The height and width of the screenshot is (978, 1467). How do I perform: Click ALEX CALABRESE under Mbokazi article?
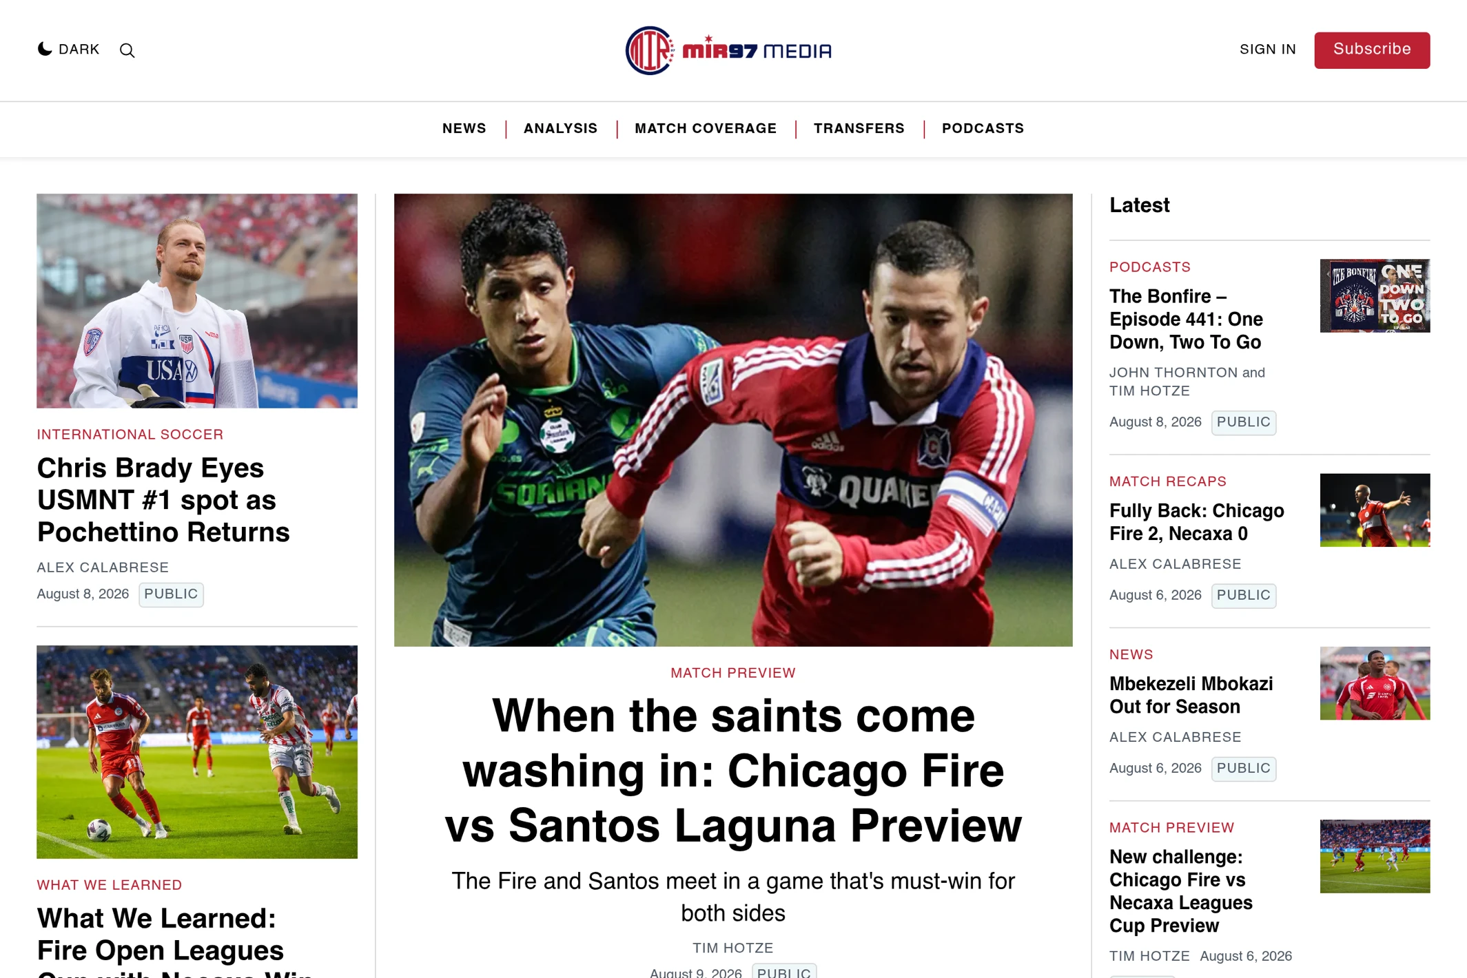1175,737
